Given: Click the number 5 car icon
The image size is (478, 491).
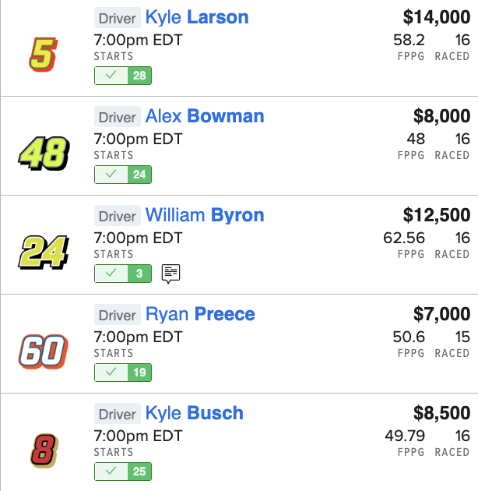Looking at the screenshot, I should [x=44, y=53].
